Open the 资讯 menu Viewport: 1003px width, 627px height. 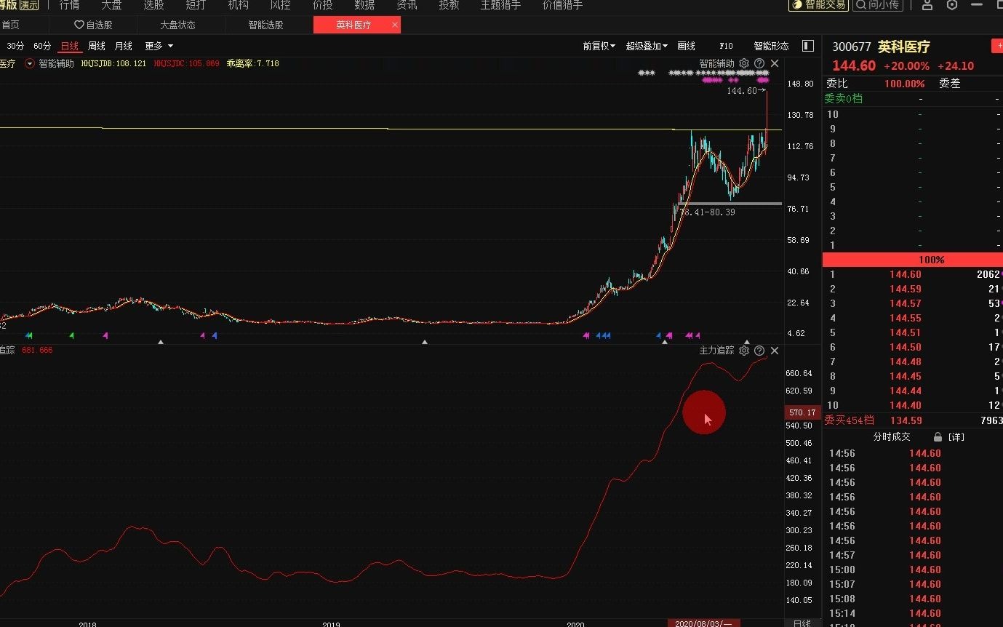tap(407, 5)
